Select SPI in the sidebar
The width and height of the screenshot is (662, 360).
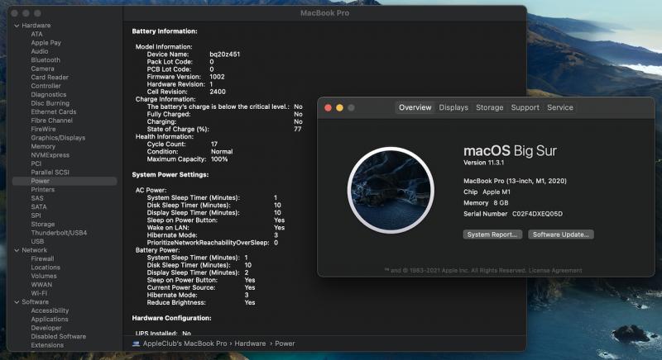(x=36, y=216)
